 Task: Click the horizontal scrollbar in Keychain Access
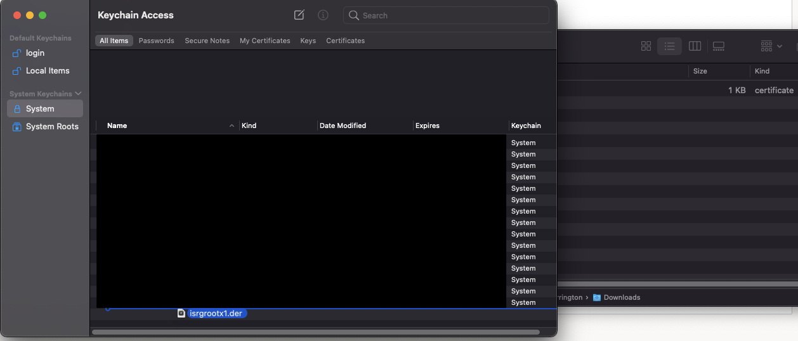click(x=315, y=331)
